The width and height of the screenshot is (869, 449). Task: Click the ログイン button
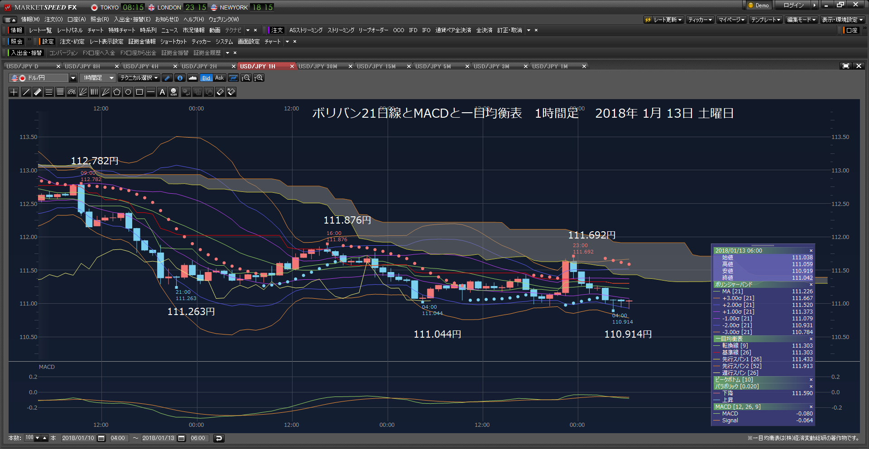point(793,5)
